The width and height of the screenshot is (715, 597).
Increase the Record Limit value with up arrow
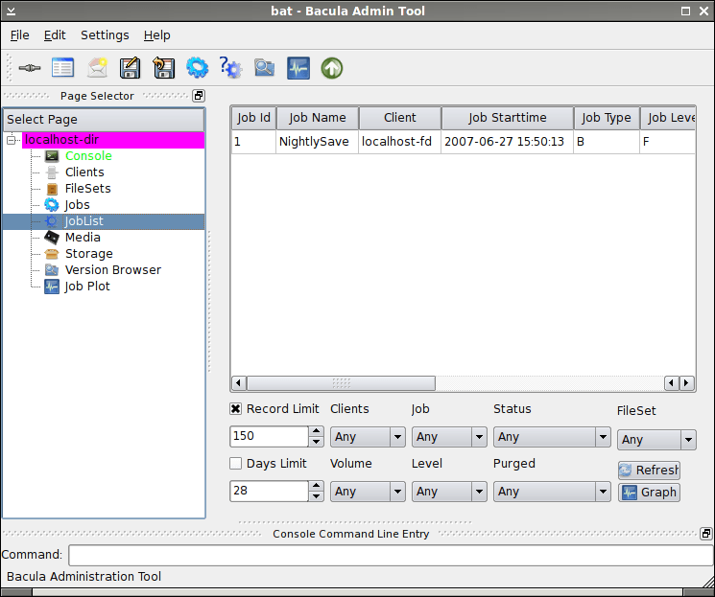point(316,431)
